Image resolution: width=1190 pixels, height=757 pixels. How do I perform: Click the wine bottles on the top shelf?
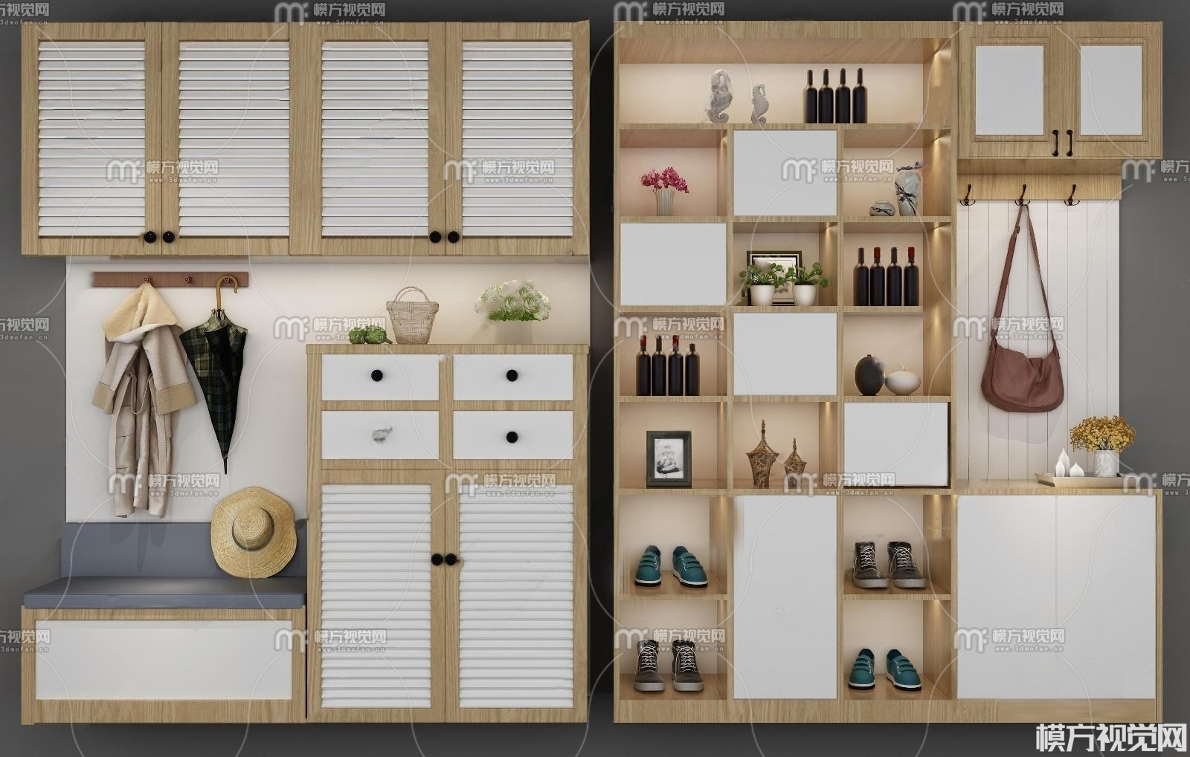(834, 97)
